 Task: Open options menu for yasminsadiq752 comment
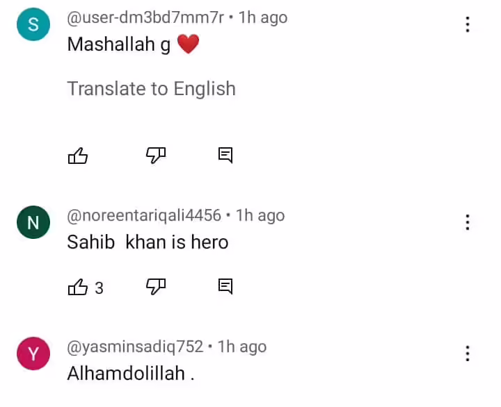point(468,354)
